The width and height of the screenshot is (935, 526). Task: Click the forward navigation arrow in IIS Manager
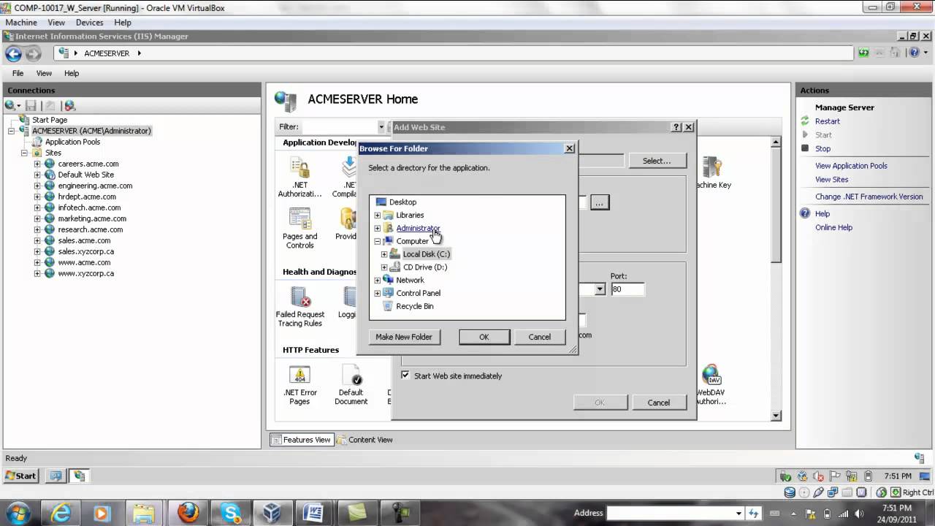click(x=33, y=53)
